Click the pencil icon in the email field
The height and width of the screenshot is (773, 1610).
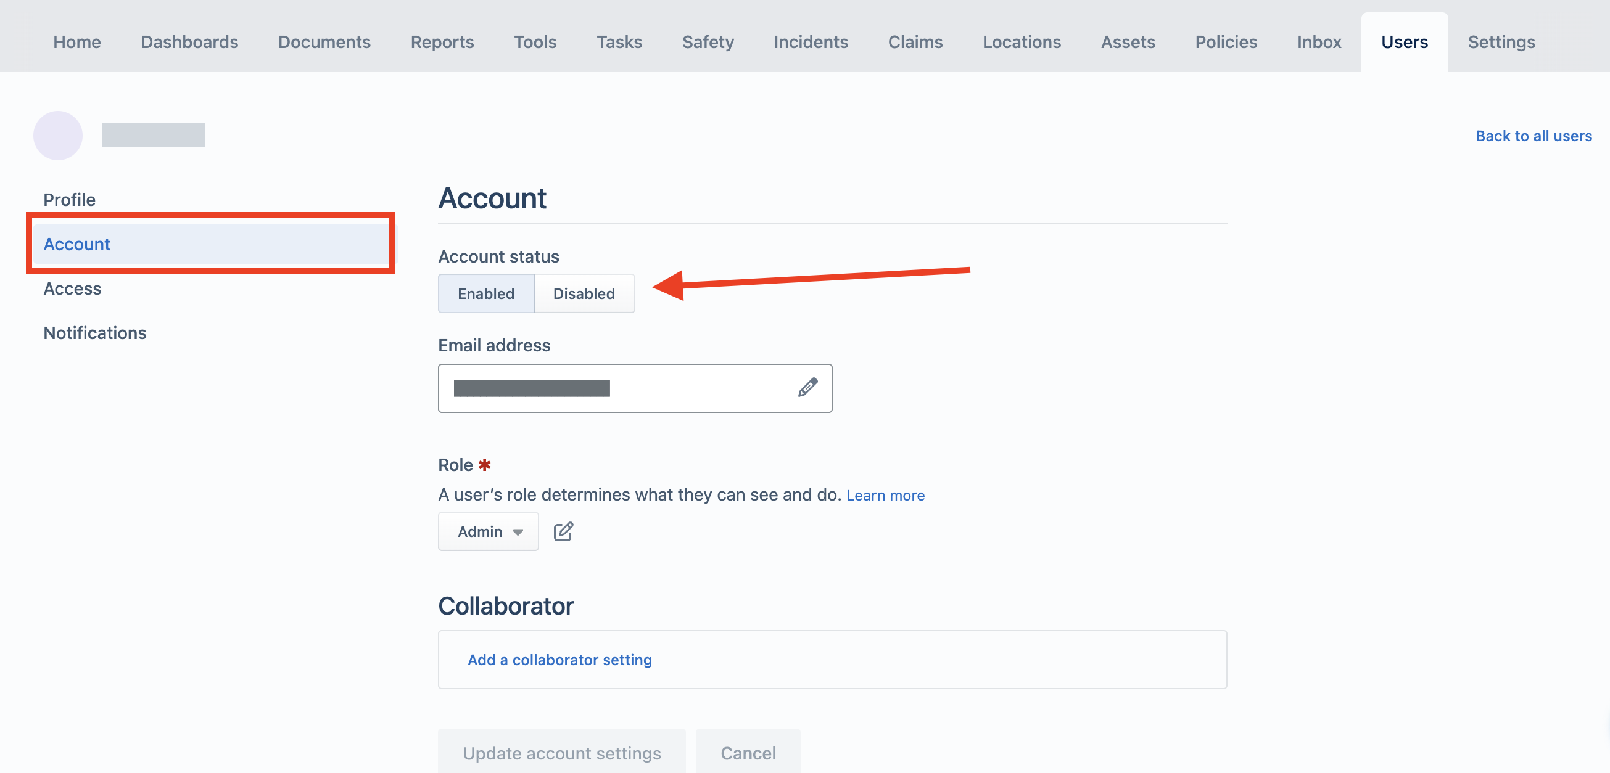(x=807, y=387)
